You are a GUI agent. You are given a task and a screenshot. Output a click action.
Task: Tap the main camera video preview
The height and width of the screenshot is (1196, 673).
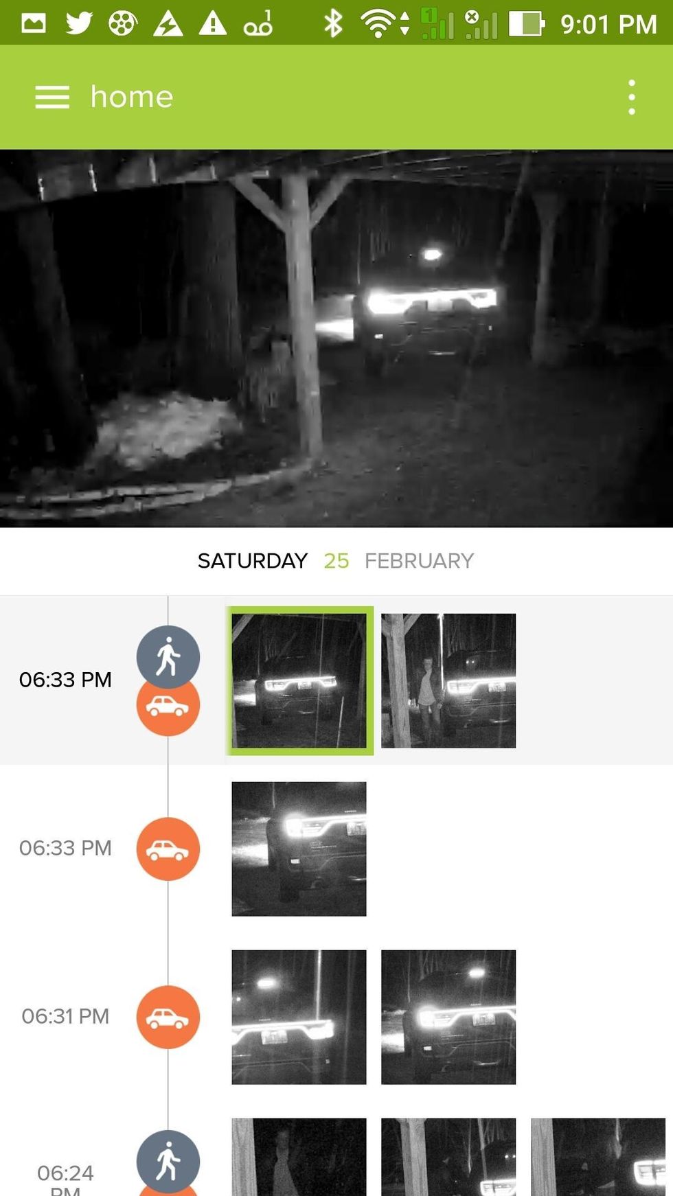pyautogui.click(x=336, y=338)
